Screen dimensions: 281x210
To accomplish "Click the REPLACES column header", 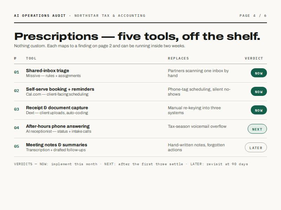I will (178, 58).
